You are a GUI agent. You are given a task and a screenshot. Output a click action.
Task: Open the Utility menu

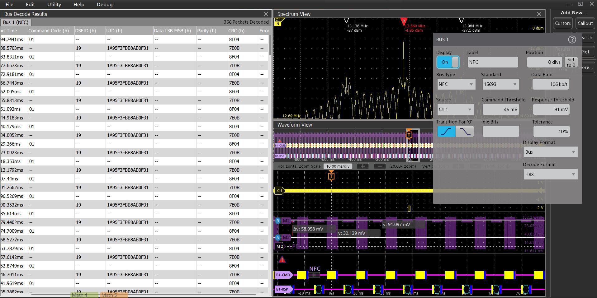point(54,4)
